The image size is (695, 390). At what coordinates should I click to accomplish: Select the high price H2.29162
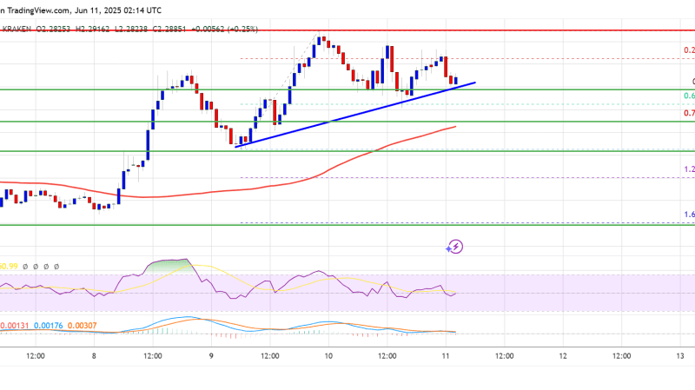[x=92, y=29]
